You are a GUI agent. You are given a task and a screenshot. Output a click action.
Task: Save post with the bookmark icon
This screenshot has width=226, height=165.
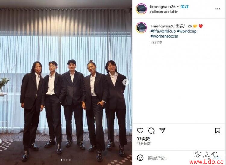(x=218, y=130)
